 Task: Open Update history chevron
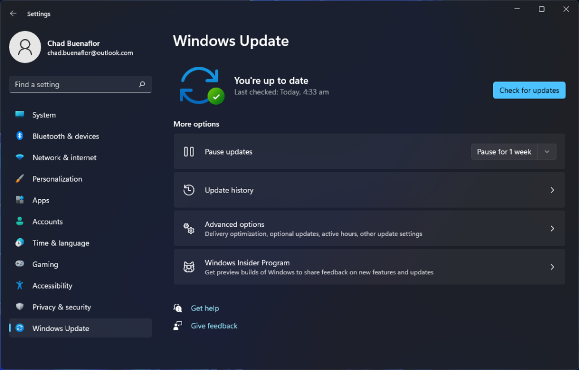point(552,190)
